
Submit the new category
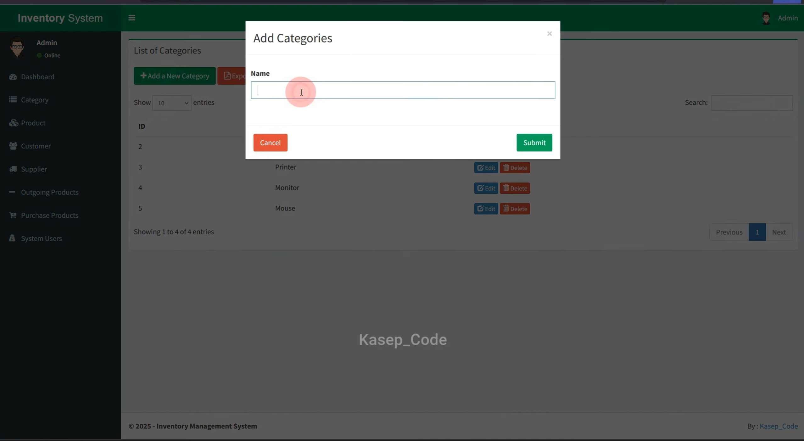tap(534, 142)
